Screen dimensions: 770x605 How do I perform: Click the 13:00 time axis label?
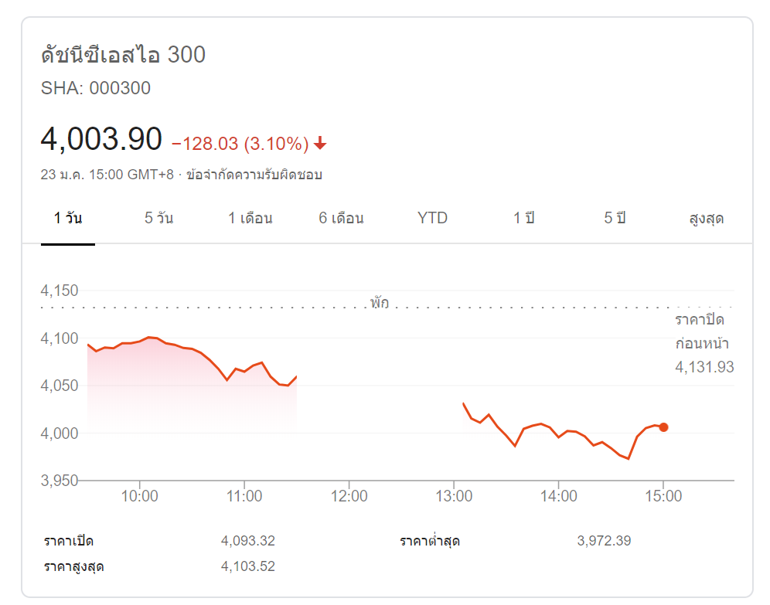(x=454, y=496)
